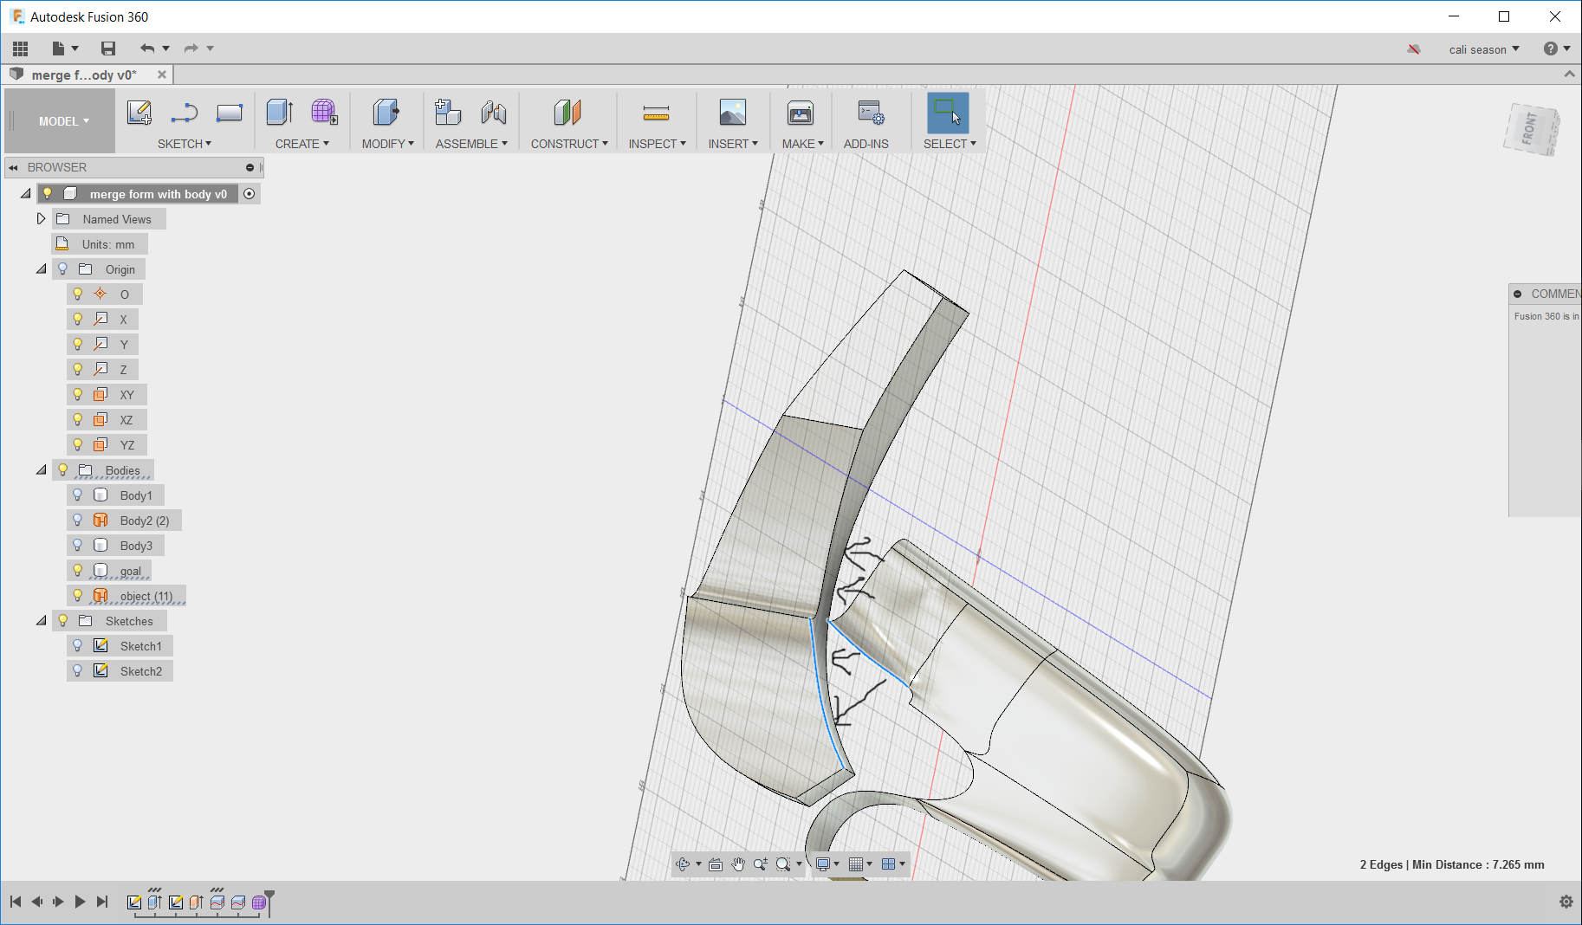Select the Create Form sculpt icon
Screen dimensions: 1582x925
pos(324,113)
